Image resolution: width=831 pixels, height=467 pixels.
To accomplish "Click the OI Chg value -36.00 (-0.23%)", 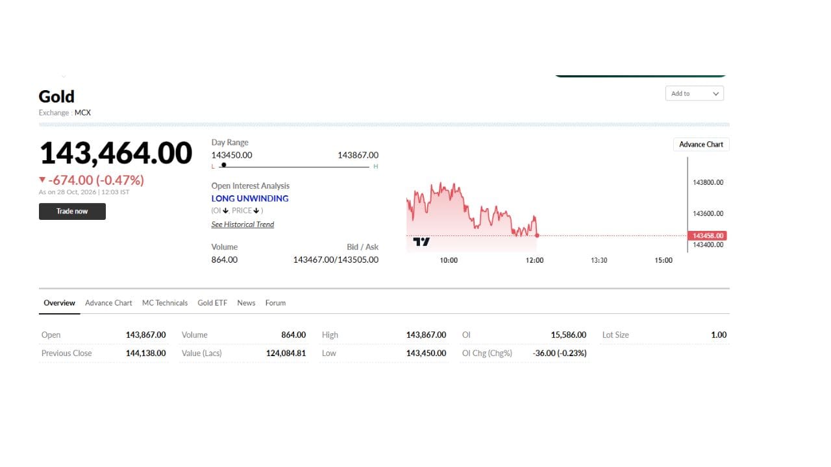I will (x=559, y=353).
